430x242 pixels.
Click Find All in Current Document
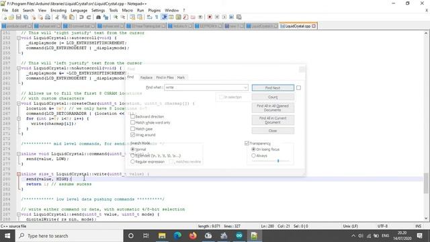273,120
